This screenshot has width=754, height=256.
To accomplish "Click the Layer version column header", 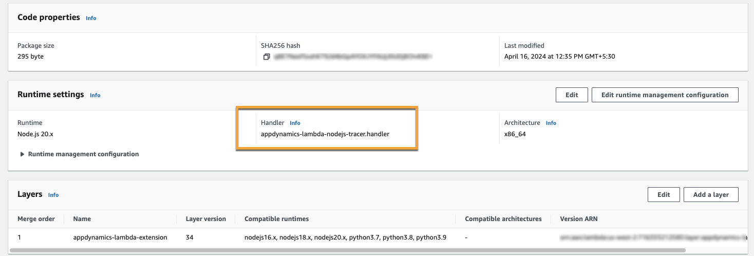I will [x=205, y=218].
